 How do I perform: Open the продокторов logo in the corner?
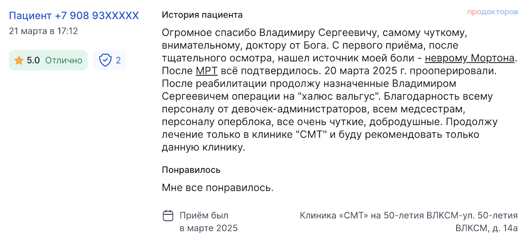(x=492, y=12)
